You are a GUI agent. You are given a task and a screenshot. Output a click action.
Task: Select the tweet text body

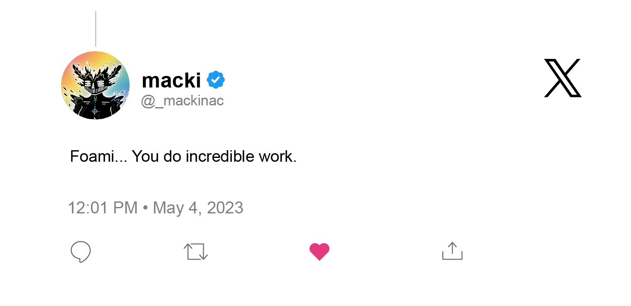[x=183, y=156]
